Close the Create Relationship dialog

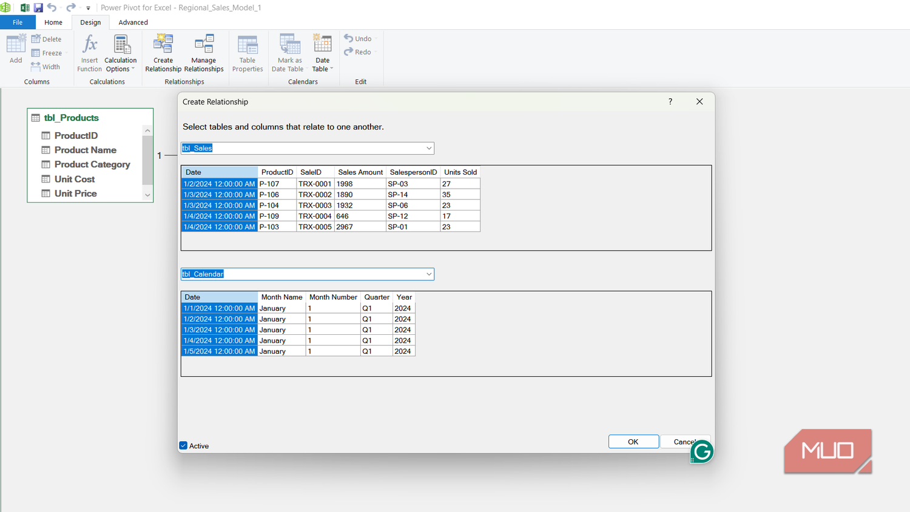[699, 101]
